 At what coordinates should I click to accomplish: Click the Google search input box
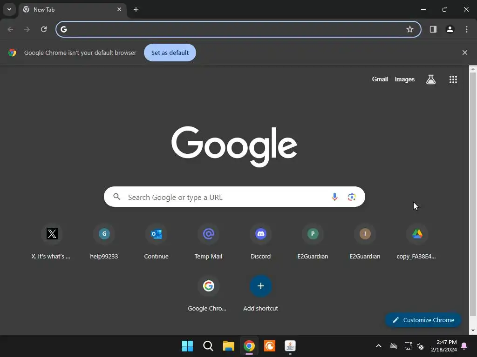pyautogui.click(x=234, y=197)
